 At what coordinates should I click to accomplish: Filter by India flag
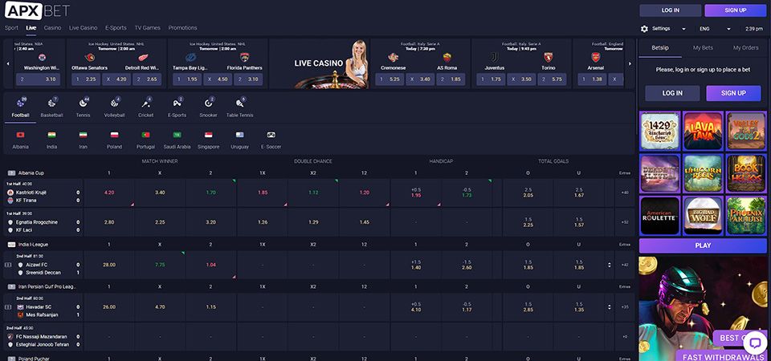[x=51, y=135]
